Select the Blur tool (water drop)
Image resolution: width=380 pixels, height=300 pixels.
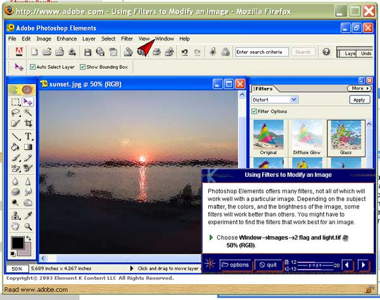[x=15, y=181]
